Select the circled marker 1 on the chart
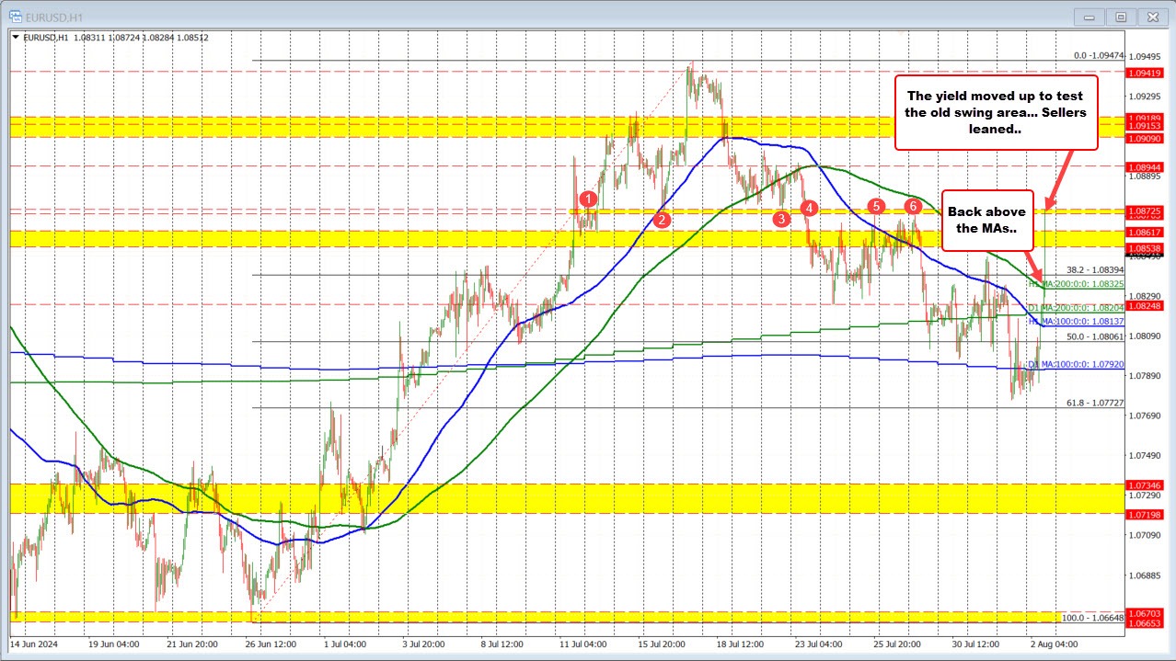Screen dimensions: 1176x661 (x=590, y=198)
